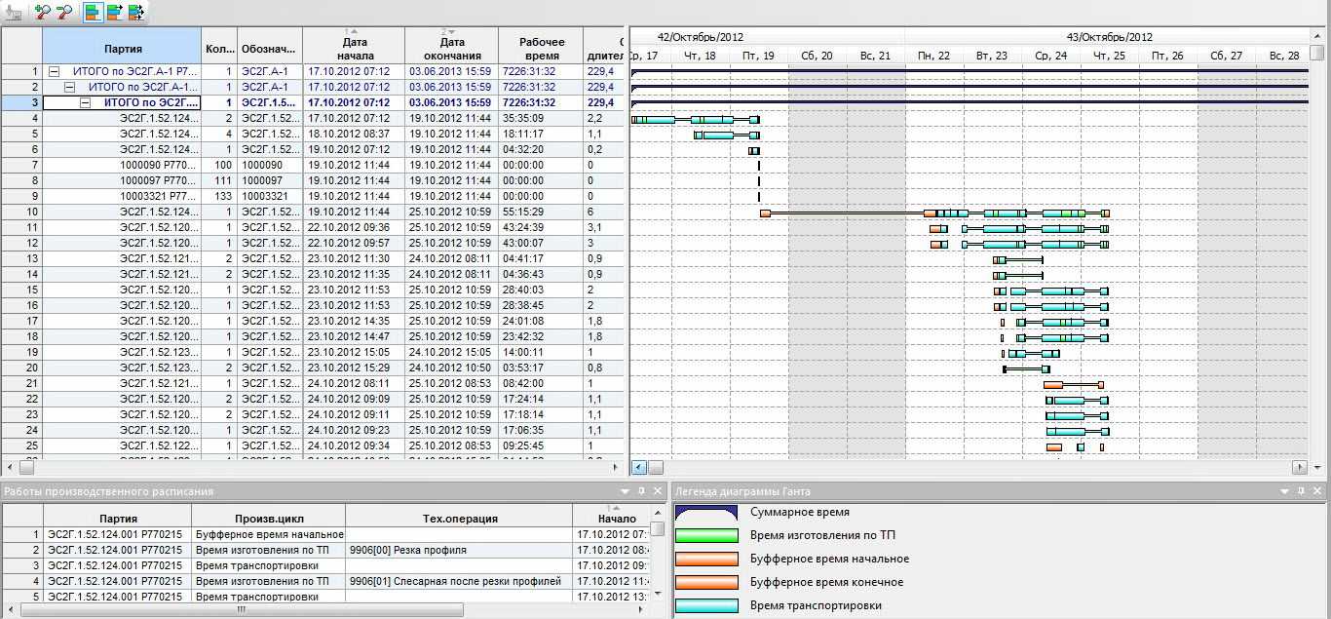
Task: Collapse the row 2 ИТОГО tree node
Action: coord(70,87)
